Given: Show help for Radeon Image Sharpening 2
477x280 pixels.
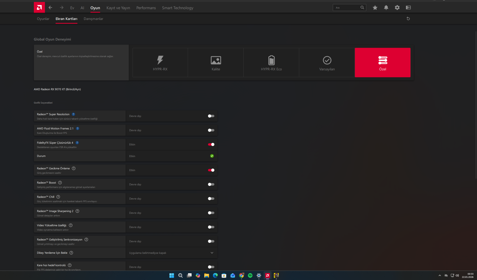Looking at the screenshot, I should click(x=77, y=211).
